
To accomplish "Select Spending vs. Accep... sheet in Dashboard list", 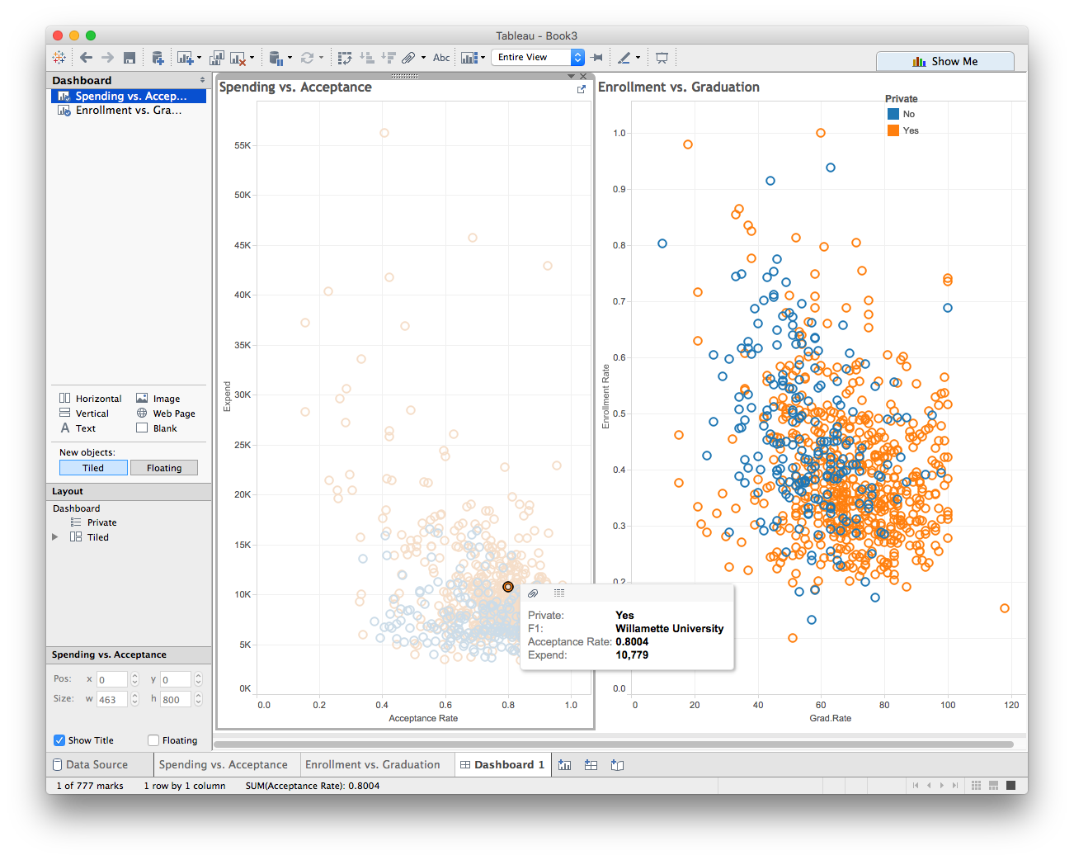I will point(129,96).
